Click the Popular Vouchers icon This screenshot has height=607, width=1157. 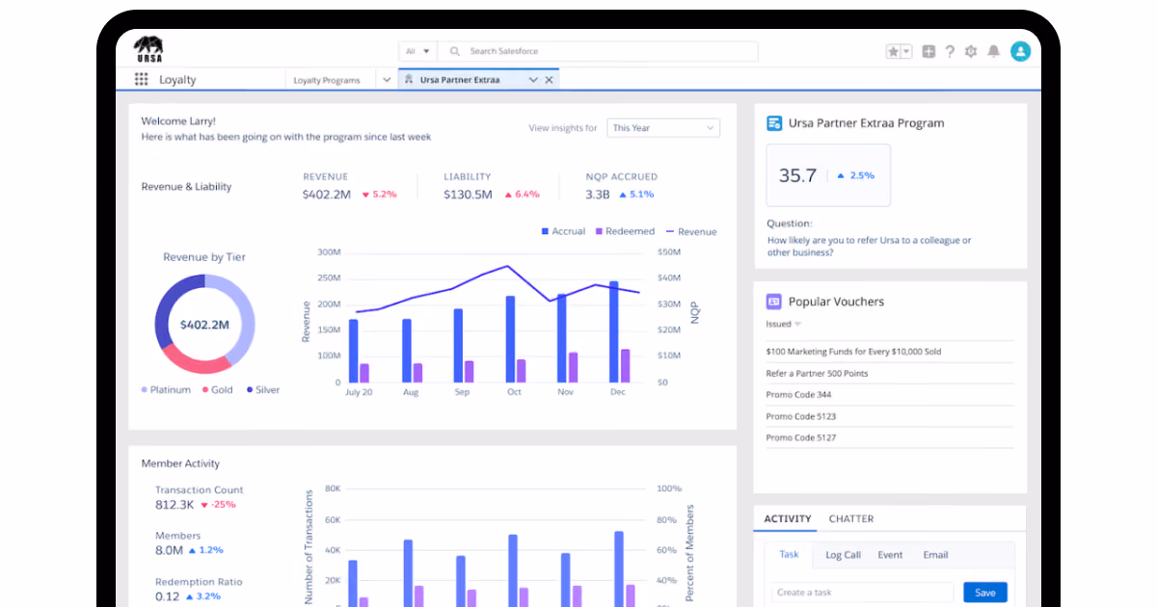pyautogui.click(x=773, y=302)
